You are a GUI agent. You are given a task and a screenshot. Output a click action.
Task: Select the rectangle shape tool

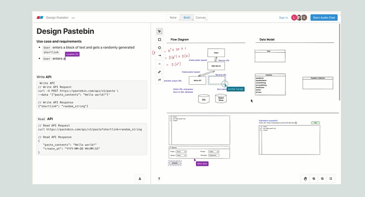tap(159, 40)
